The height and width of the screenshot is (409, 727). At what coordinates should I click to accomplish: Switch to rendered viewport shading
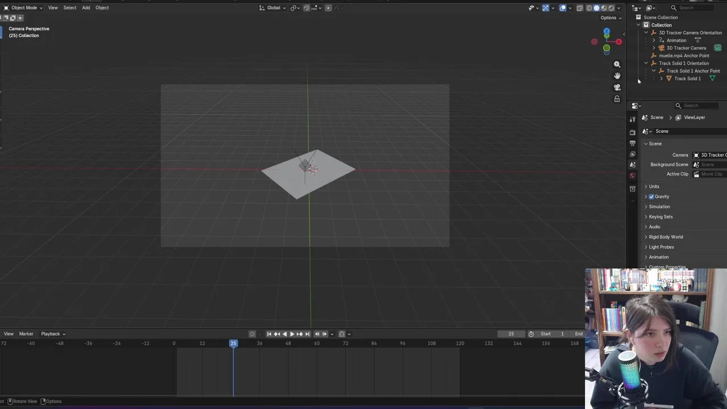click(611, 8)
